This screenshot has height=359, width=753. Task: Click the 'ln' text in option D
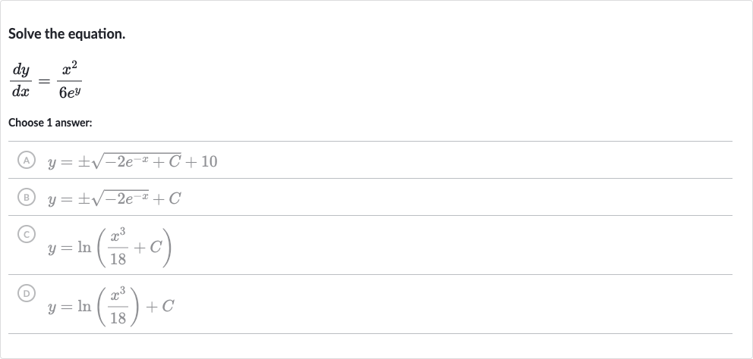tap(84, 306)
